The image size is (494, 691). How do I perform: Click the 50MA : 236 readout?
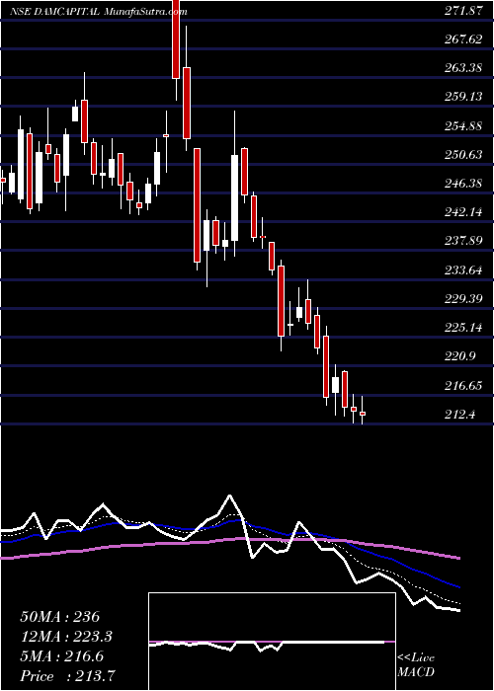click(x=60, y=617)
